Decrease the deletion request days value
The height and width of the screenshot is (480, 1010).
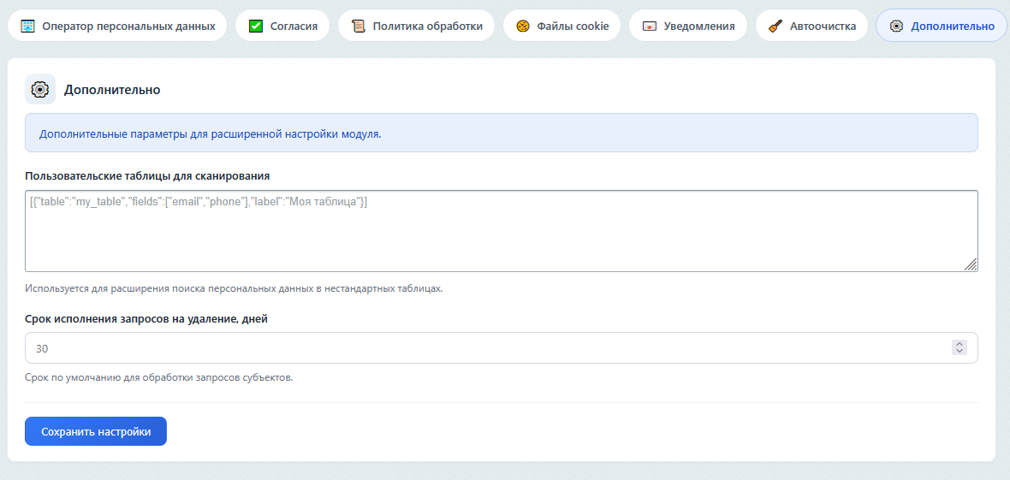[x=960, y=352]
